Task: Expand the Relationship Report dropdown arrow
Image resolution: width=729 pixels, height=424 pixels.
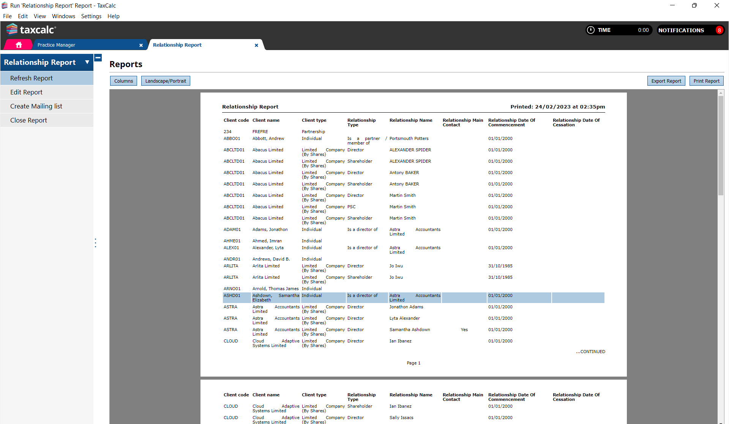Action: click(87, 62)
